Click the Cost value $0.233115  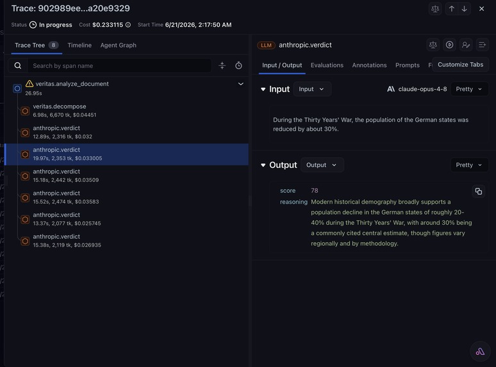[x=108, y=24]
